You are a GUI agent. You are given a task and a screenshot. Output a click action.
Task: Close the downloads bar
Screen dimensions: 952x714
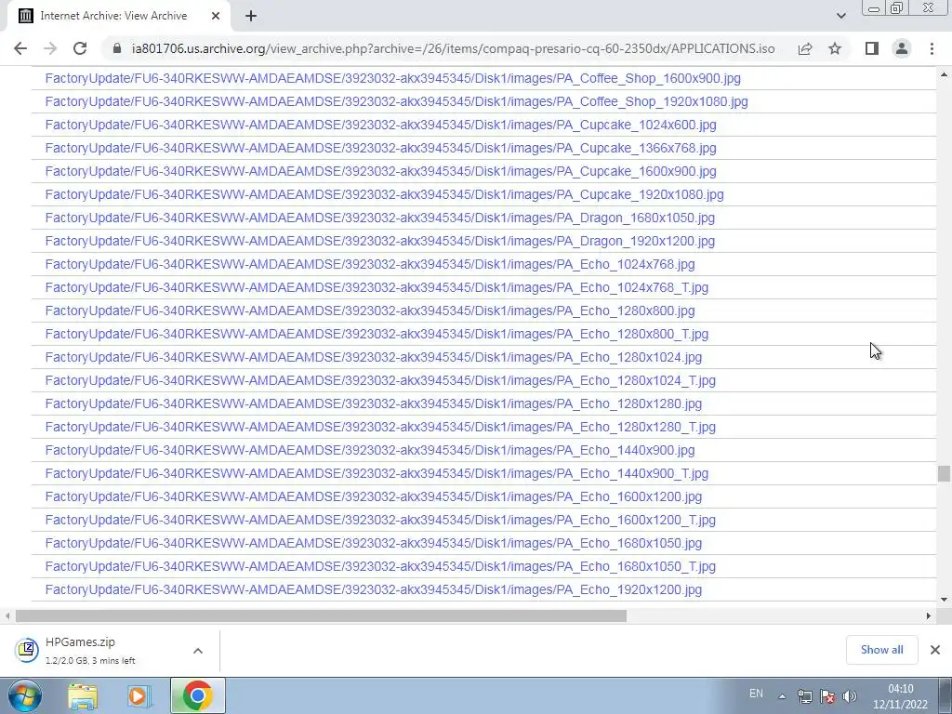click(935, 650)
